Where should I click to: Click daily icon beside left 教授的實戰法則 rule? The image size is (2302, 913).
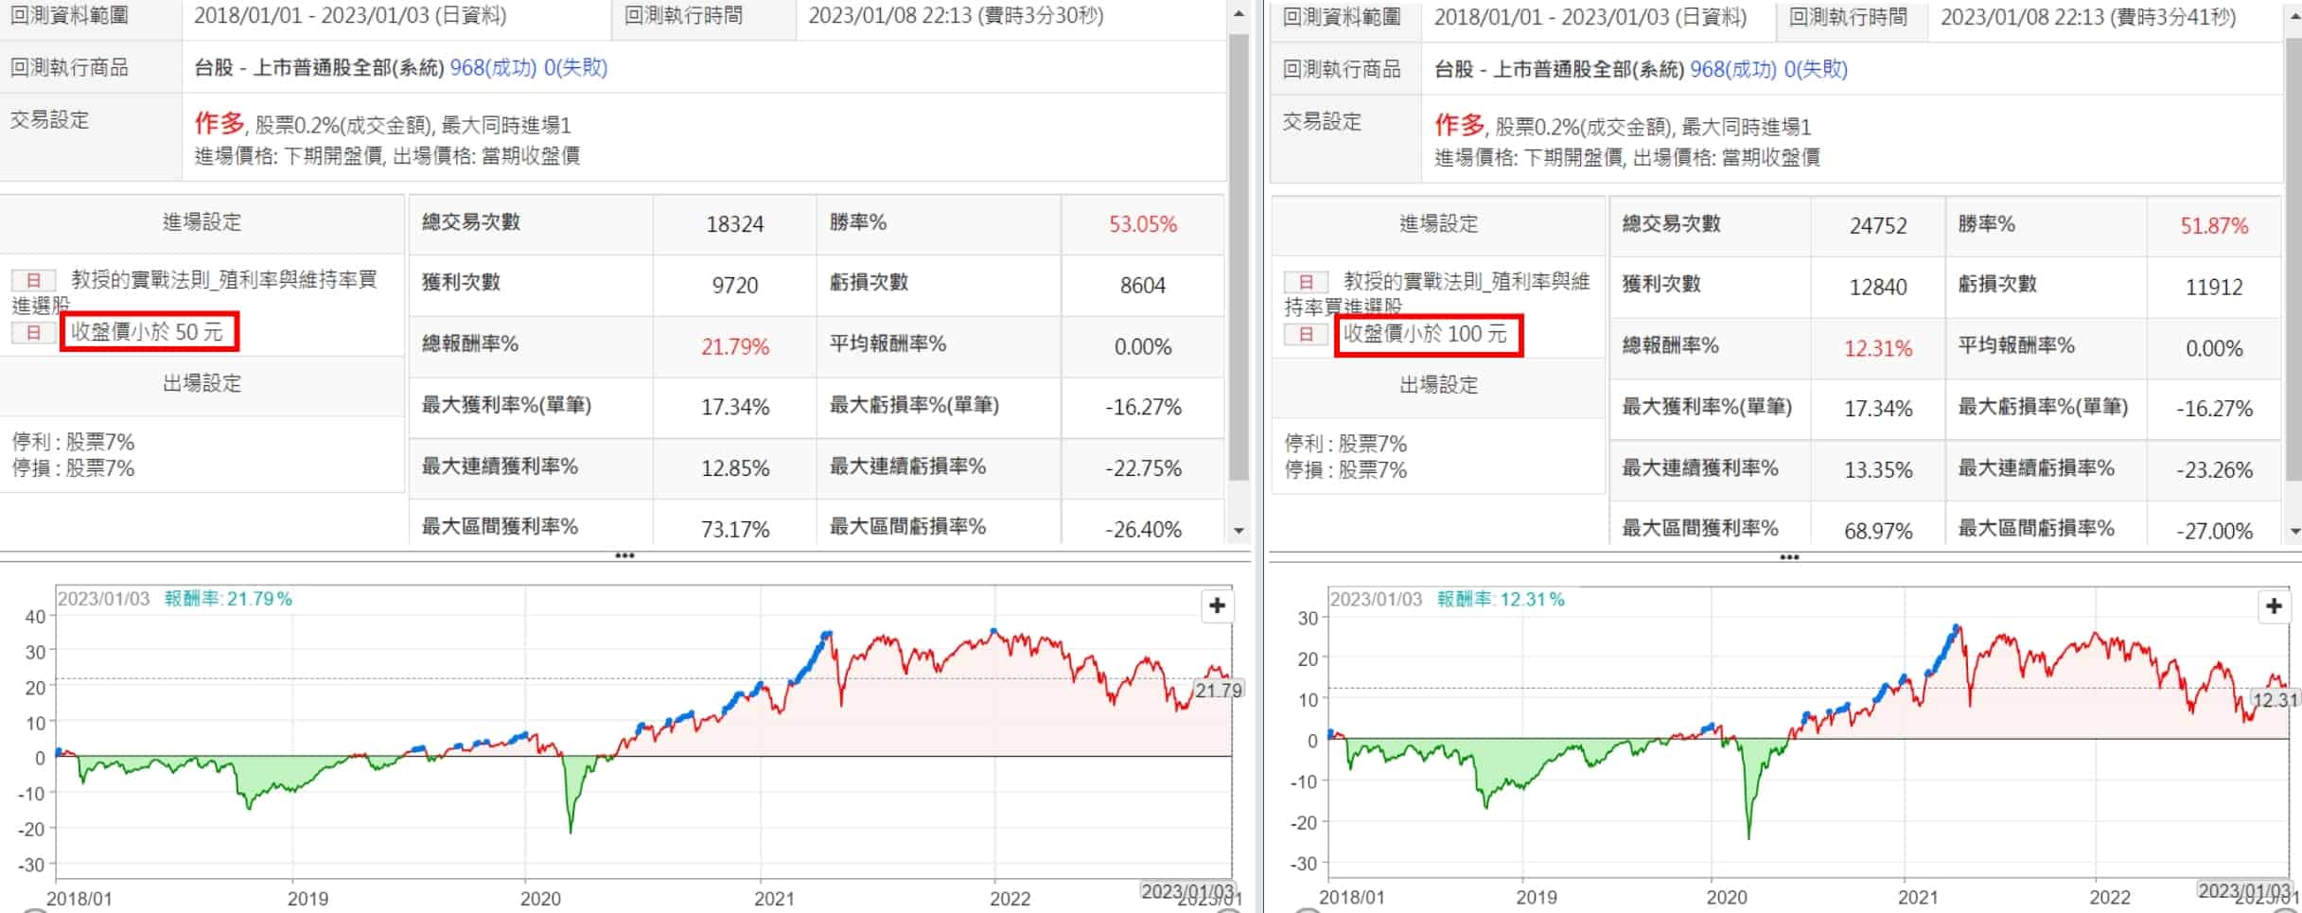(x=33, y=280)
